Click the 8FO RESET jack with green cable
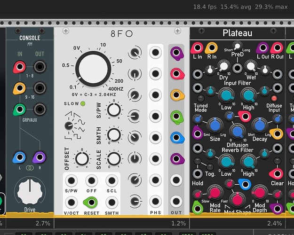This screenshot has height=235, width=294. coord(91,203)
